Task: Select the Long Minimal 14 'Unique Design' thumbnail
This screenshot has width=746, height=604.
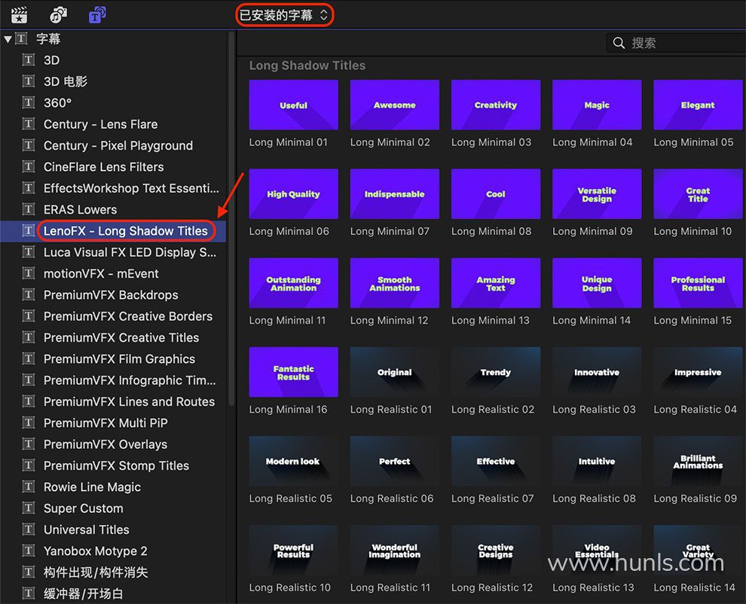Action: coord(597,283)
